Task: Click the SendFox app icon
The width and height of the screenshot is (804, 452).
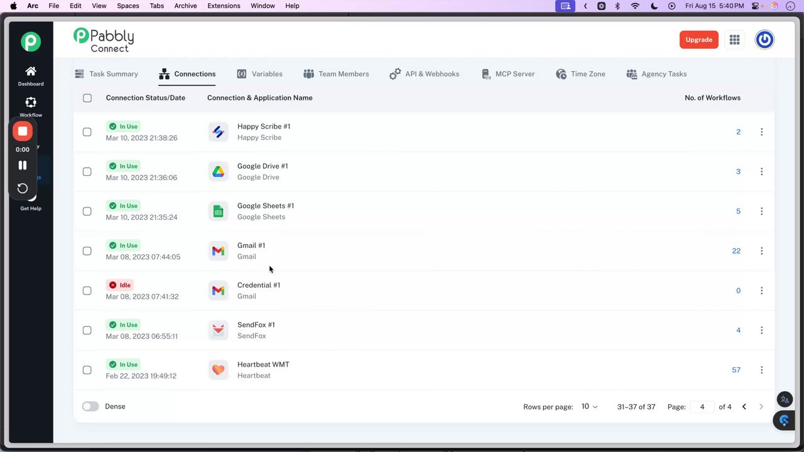Action: [x=218, y=330]
